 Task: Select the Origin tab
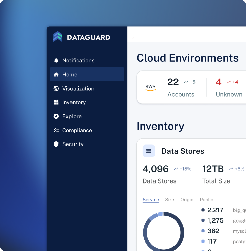tap(187, 200)
